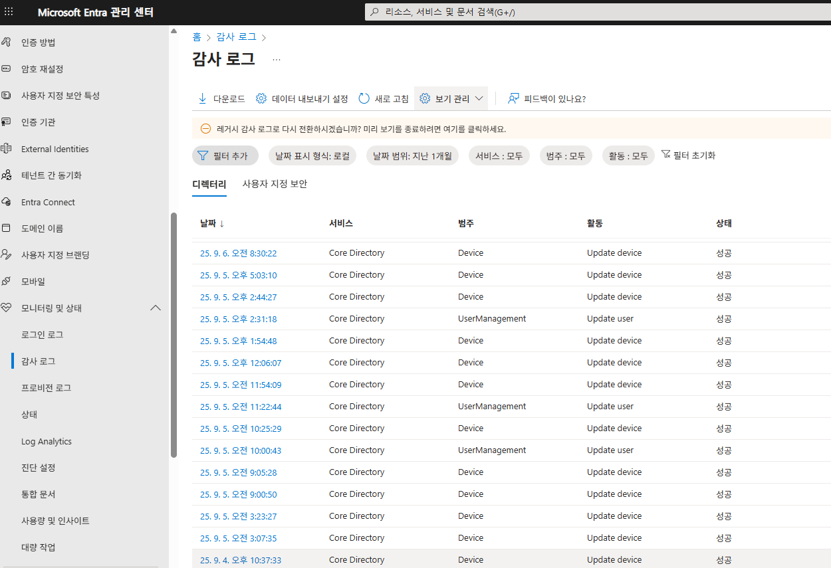Open log entry 25. 9. 5. 오후 5:03:10
The image size is (831, 568).
pos(238,275)
